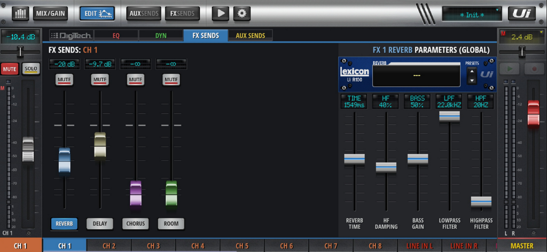
Task: Open the Init snapshot dropdown display
Action: (472, 14)
